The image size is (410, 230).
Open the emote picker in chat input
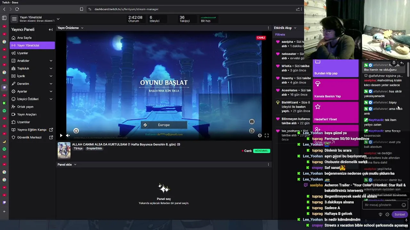point(404,205)
